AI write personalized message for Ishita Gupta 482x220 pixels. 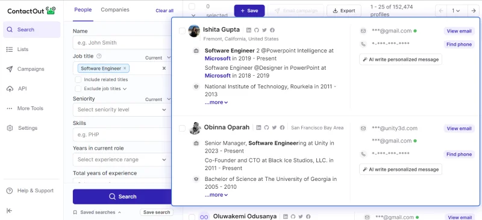click(x=401, y=60)
